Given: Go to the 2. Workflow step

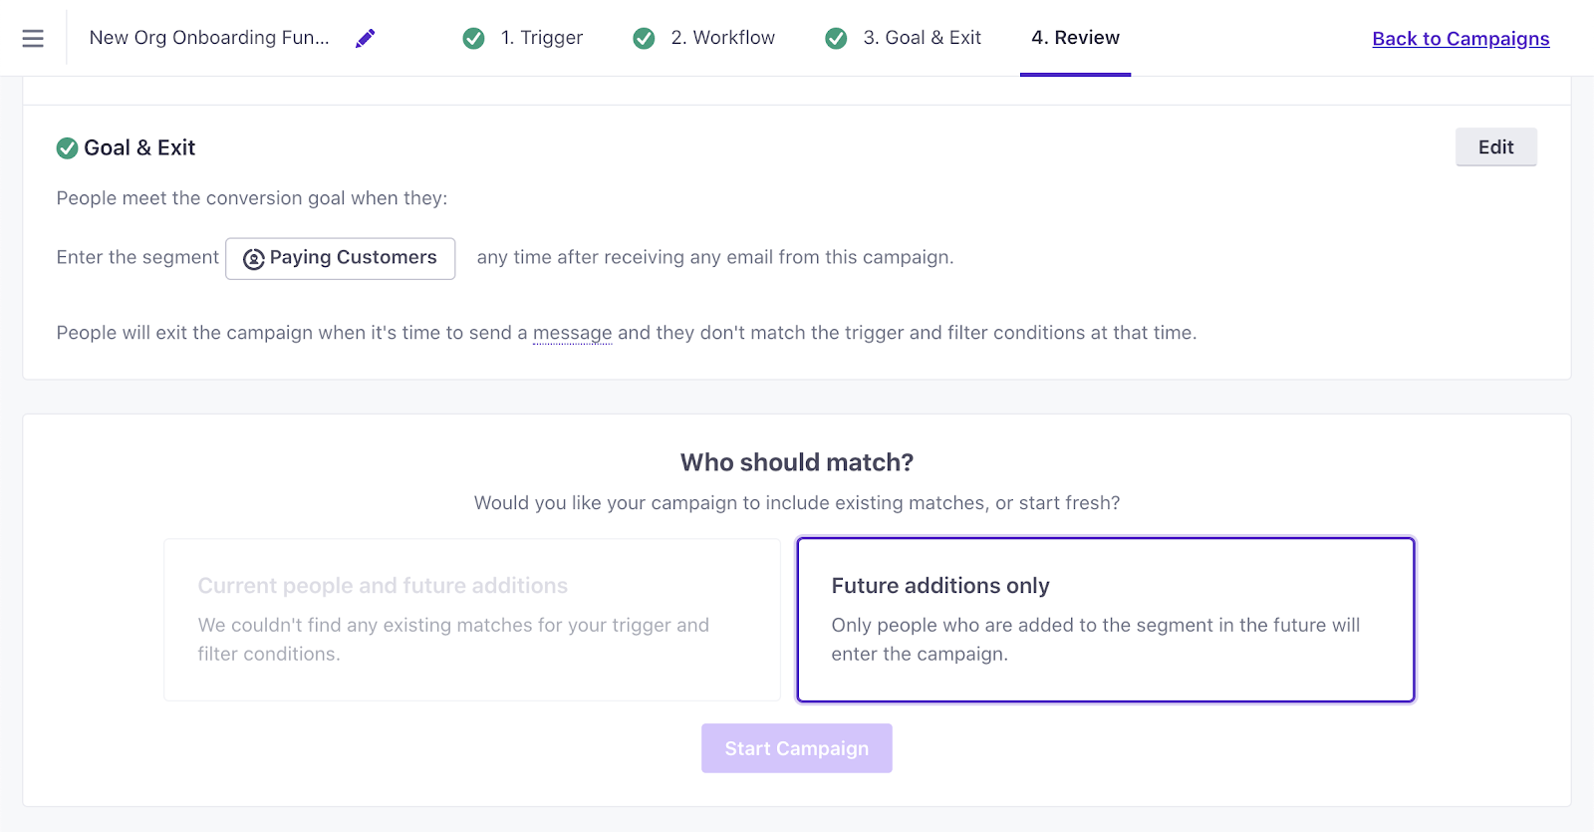Looking at the screenshot, I should 722,38.
